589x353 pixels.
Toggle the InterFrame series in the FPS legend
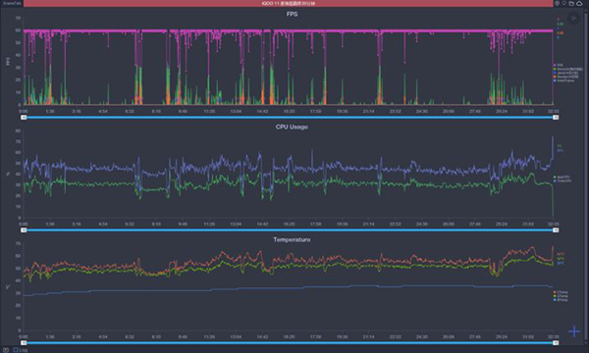[563, 80]
